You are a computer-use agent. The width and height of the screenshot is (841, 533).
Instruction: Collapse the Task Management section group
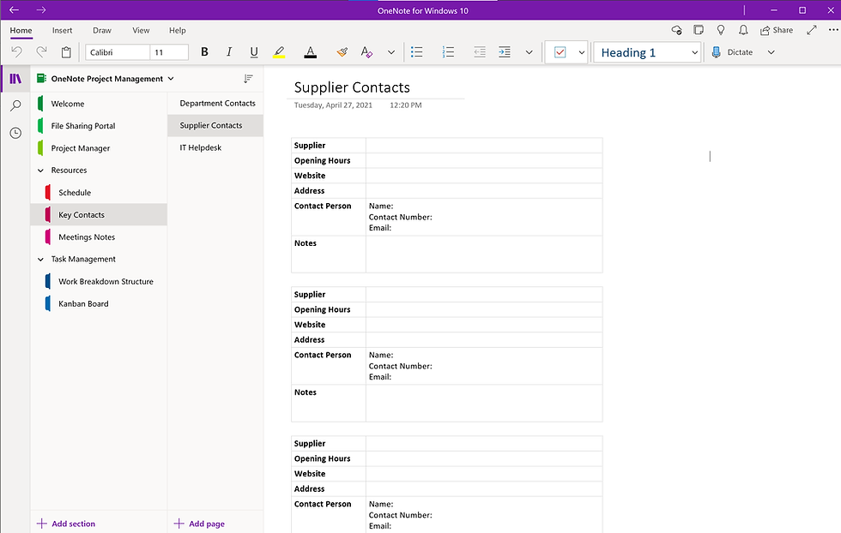point(41,260)
